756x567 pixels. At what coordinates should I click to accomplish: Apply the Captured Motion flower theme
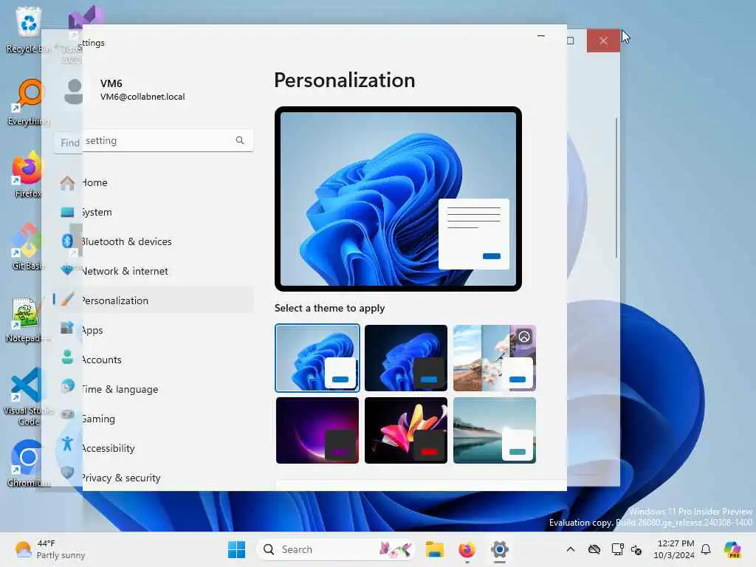406,430
